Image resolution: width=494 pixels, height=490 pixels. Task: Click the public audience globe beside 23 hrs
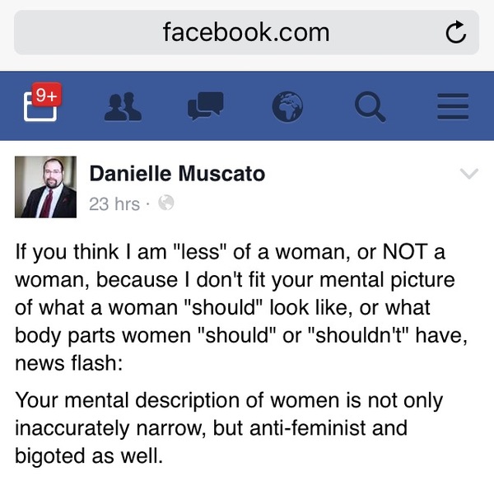point(165,203)
